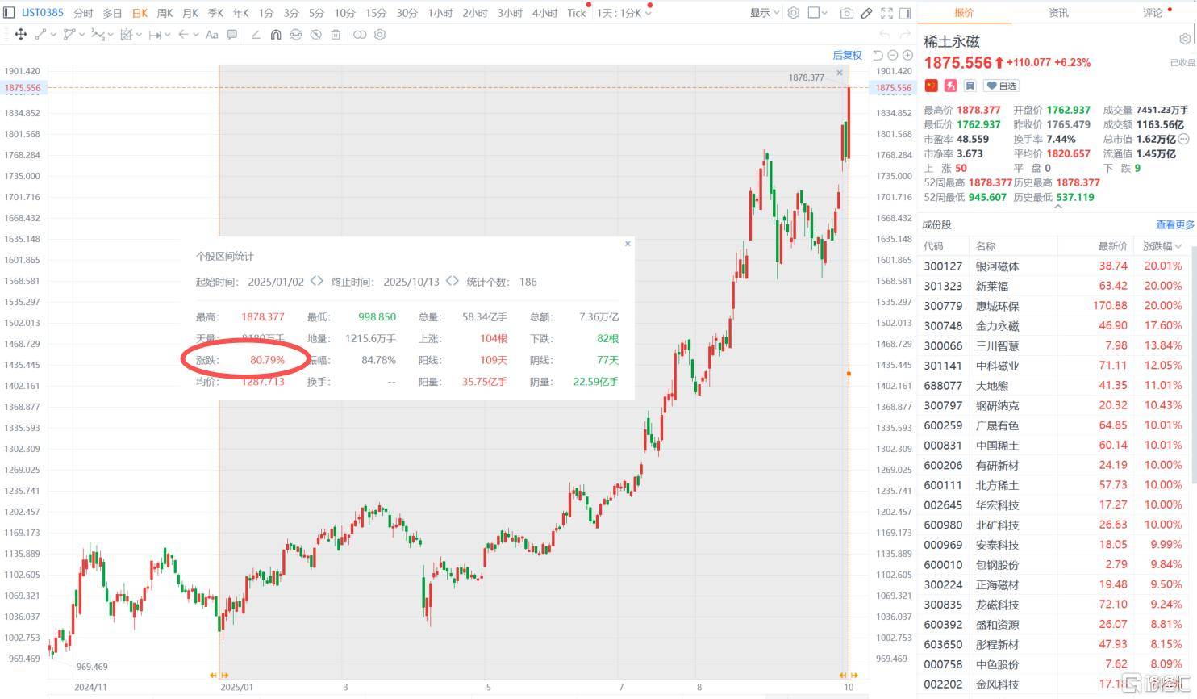The height and width of the screenshot is (699, 1197).
Task: Open the notes icon beside 自选
Action: coord(970,86)
